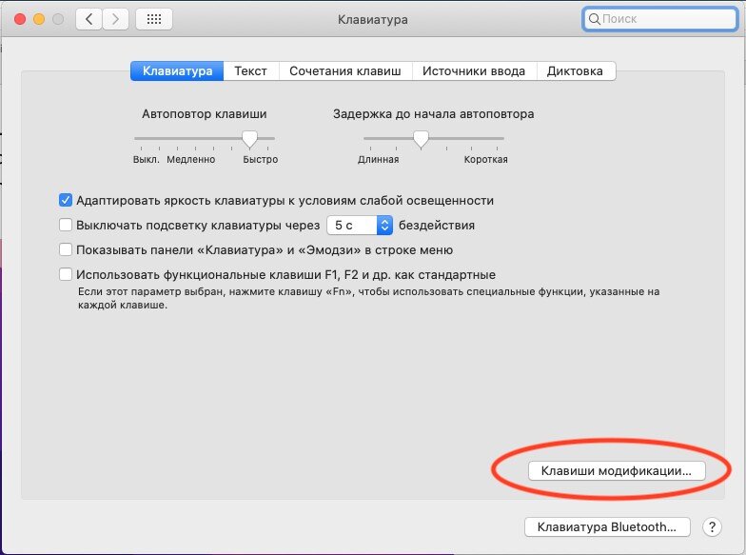Check Показывать панели «Клавиатура» и «Эмодзи»

pyautogui.click(x=66, y=249)
